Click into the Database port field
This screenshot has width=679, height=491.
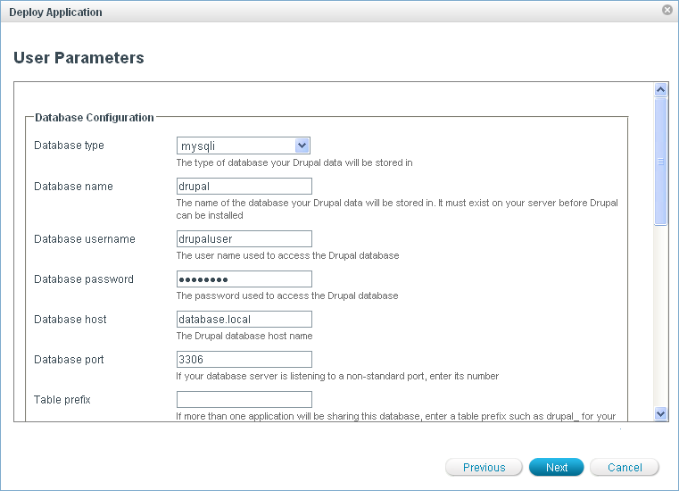coord(244,360)
